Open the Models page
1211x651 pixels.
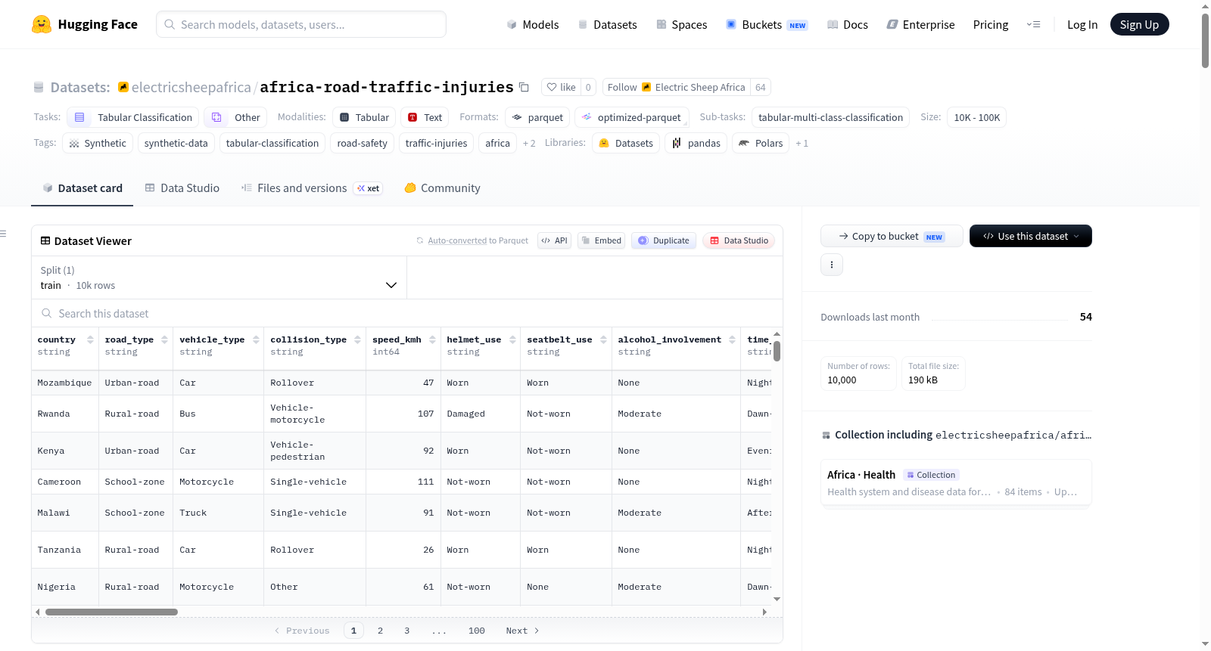(533, 24)
